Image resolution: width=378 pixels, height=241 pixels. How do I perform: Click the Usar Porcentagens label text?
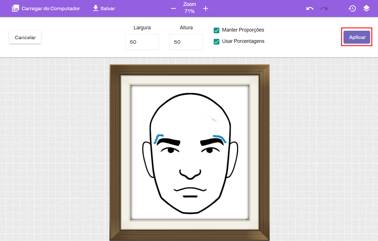tap(243, 41)
